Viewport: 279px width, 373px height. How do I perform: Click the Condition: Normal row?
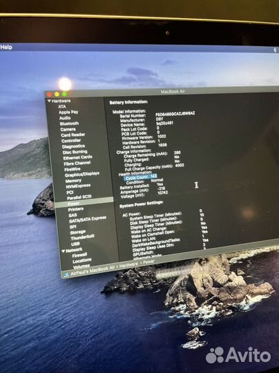click(x=144, y=181)
